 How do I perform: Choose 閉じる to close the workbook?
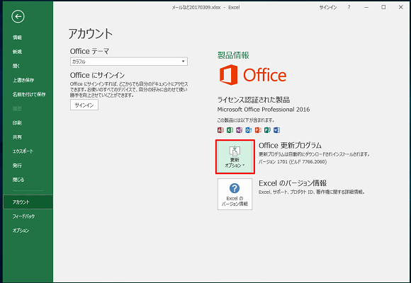pos(18,180)
